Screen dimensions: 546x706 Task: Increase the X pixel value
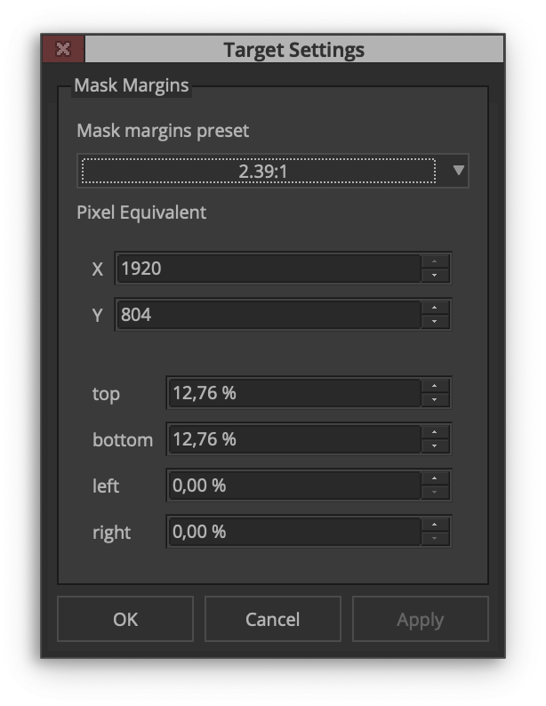434,261
